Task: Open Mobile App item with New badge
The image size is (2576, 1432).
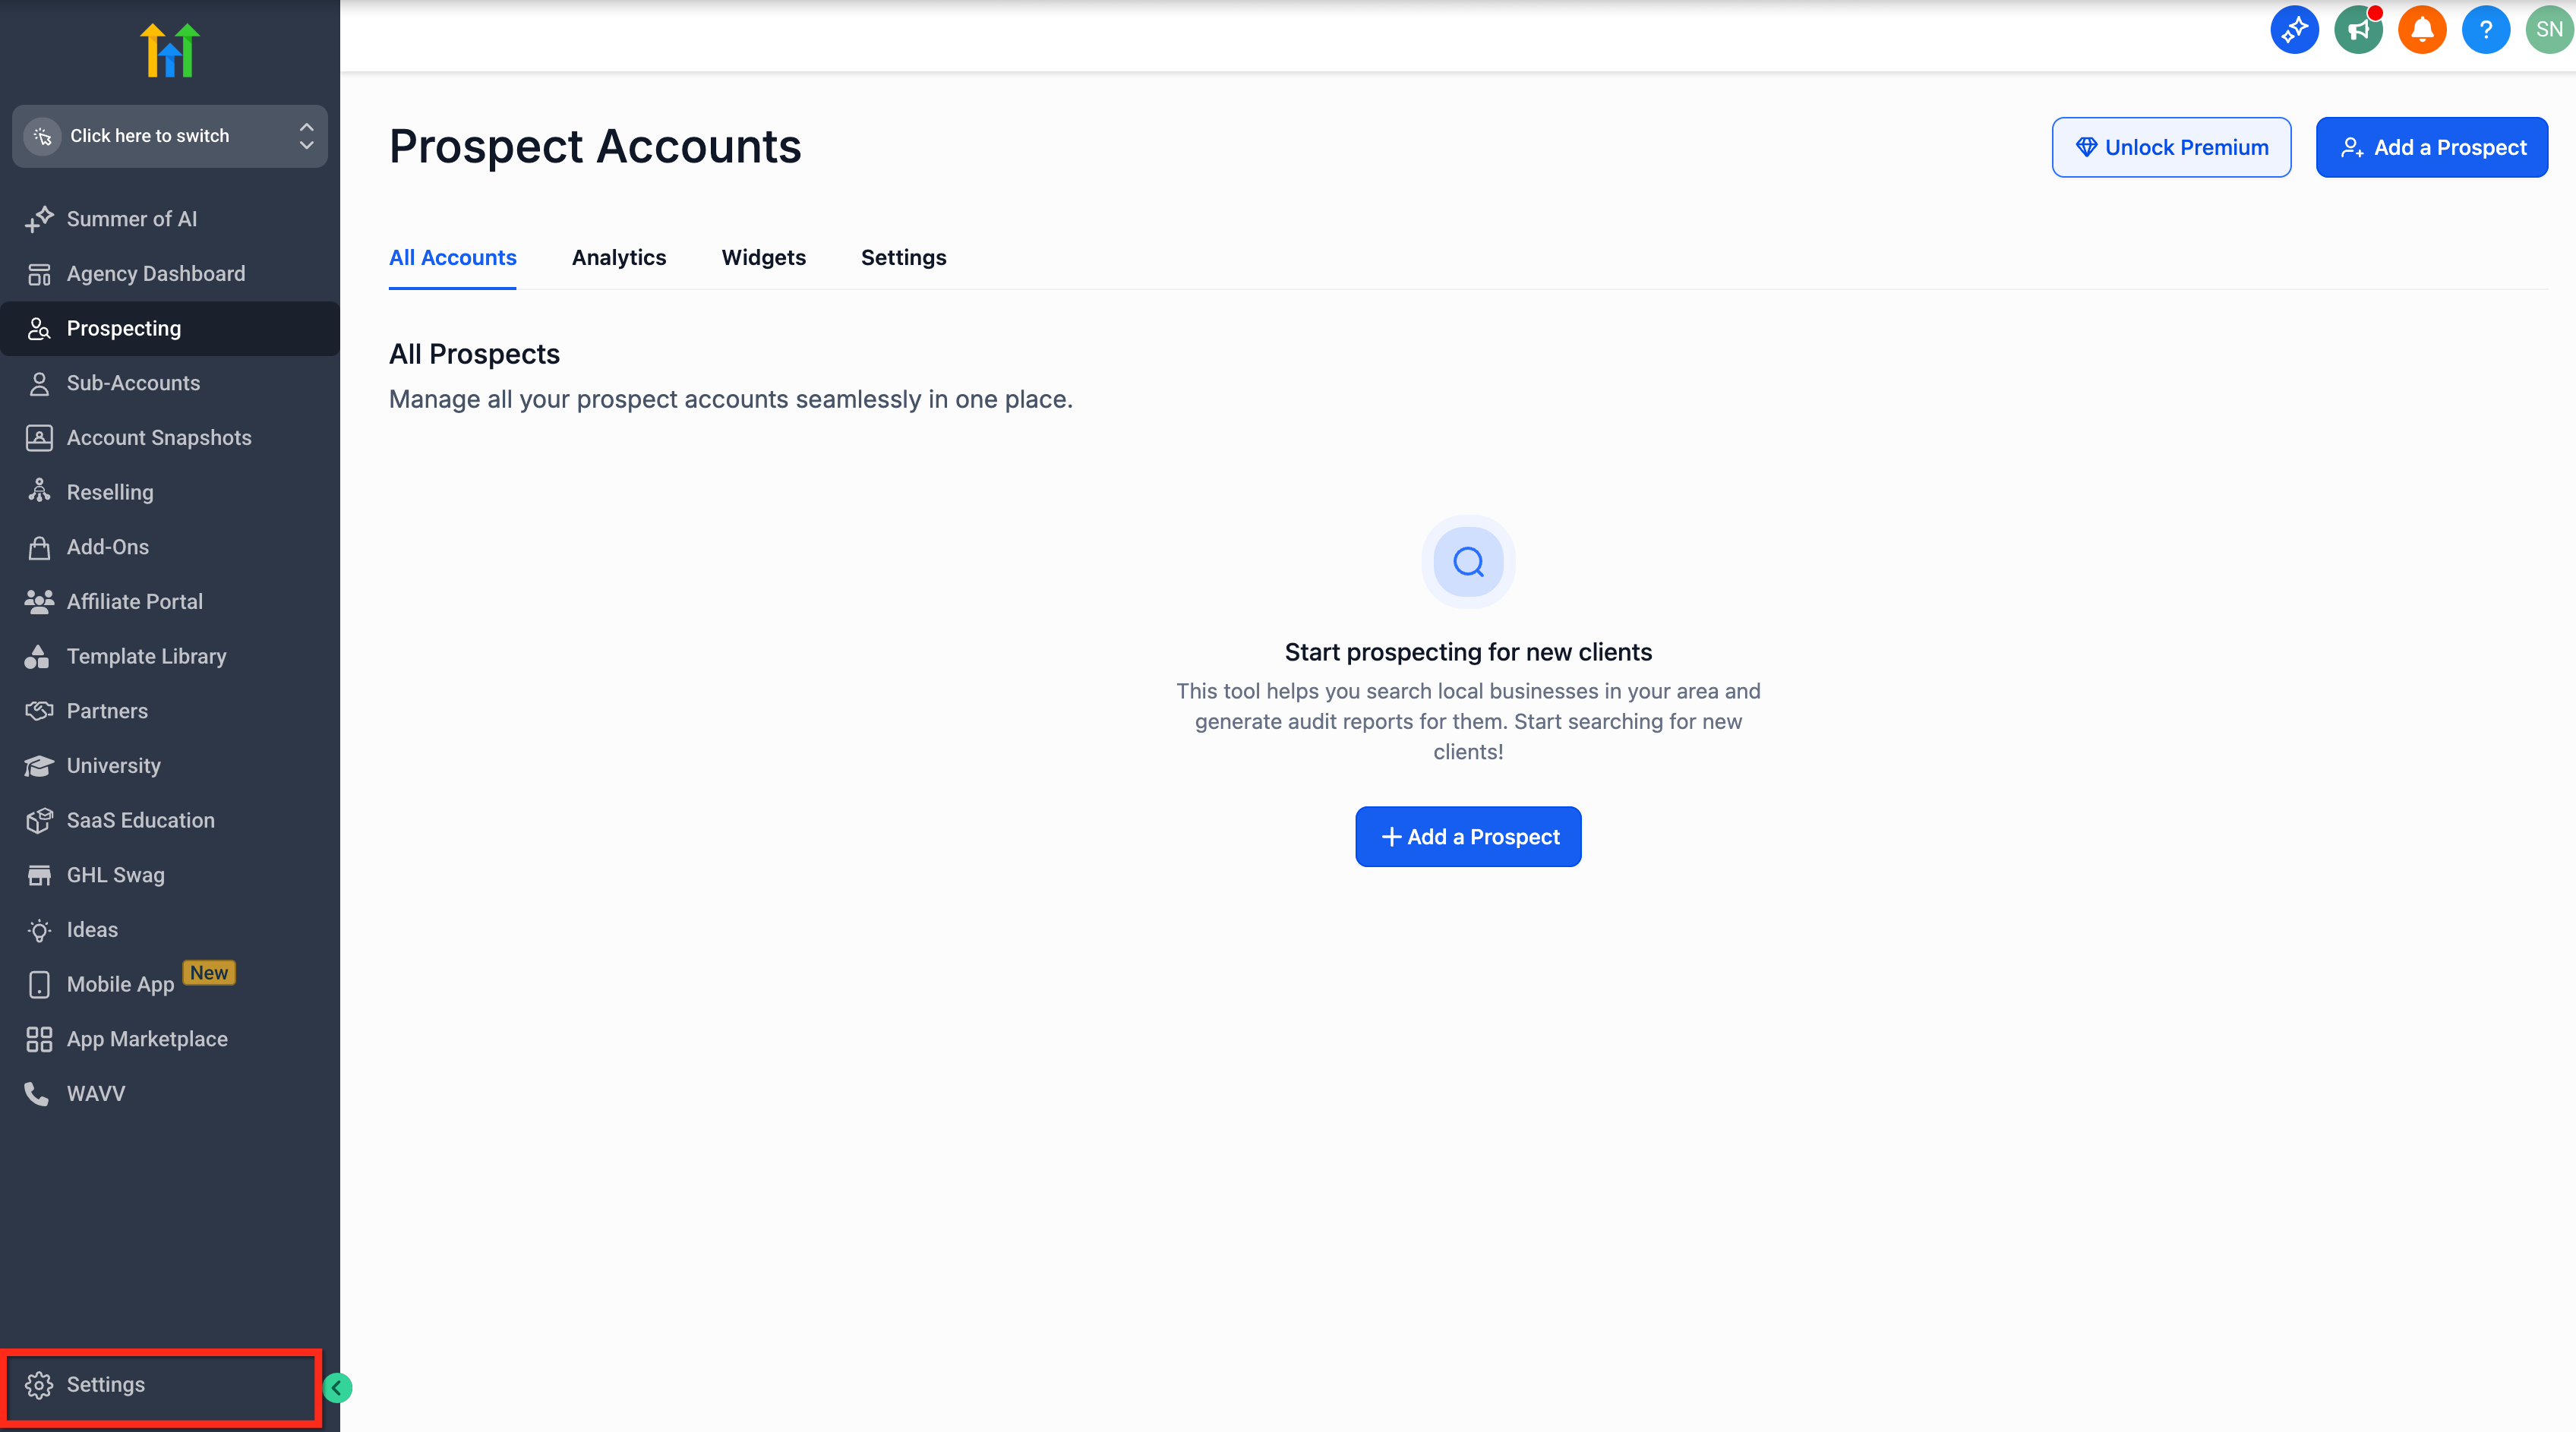Action: click(x=120, y=984)
